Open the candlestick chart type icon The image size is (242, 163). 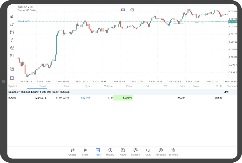12,17
